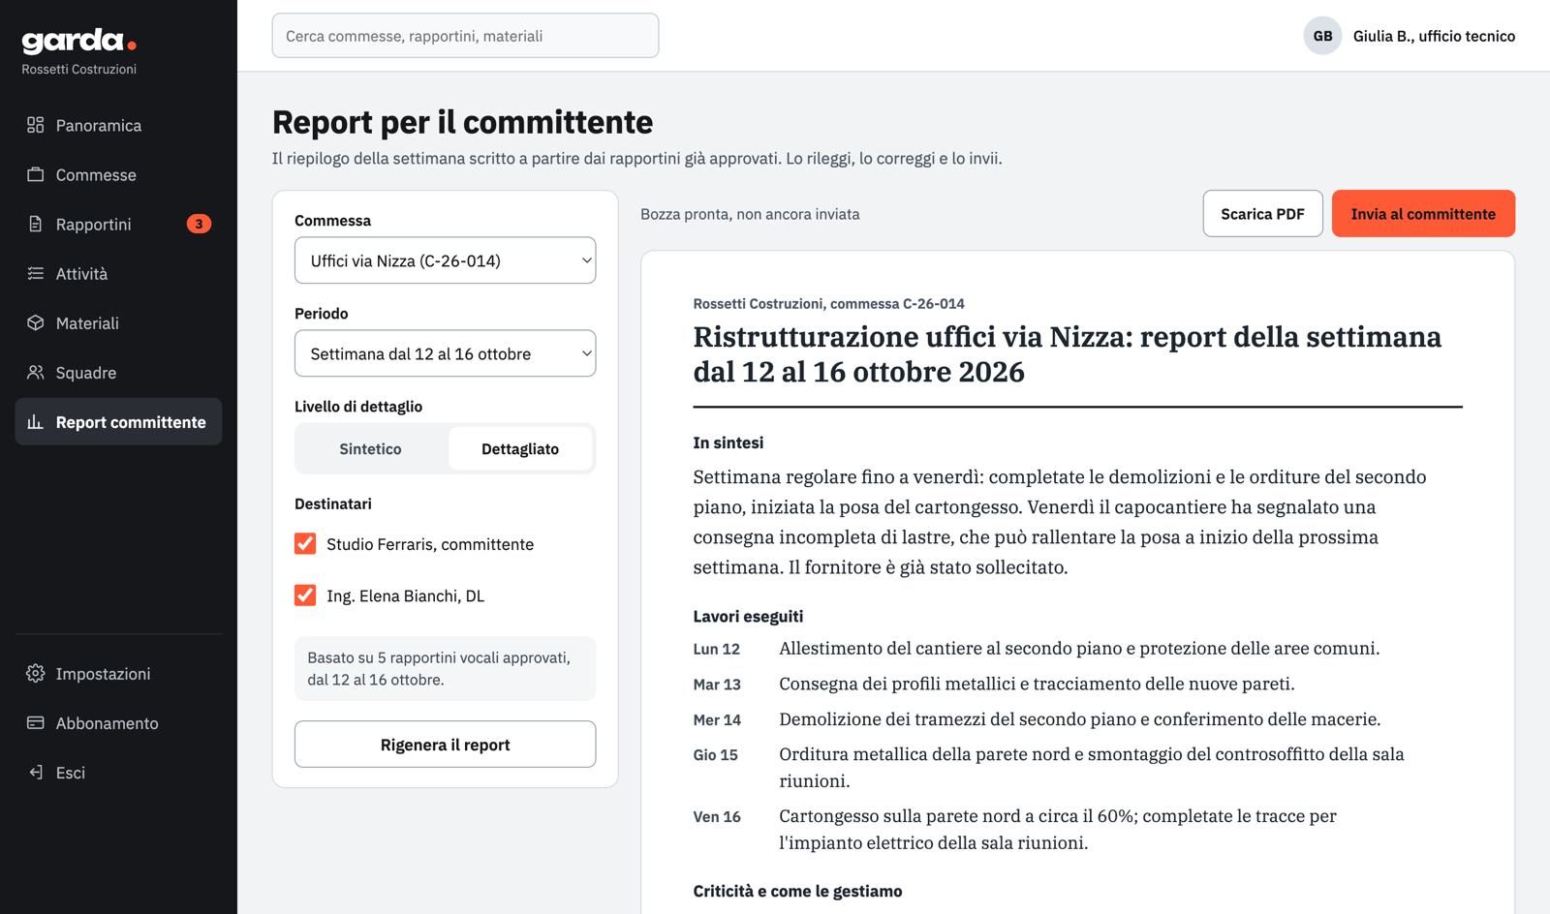Uncheck Ing. Elena Bianchi, DL recipient
This screenshot has height=914, width=1550.
pyautogui.click(x=305, y=594)
